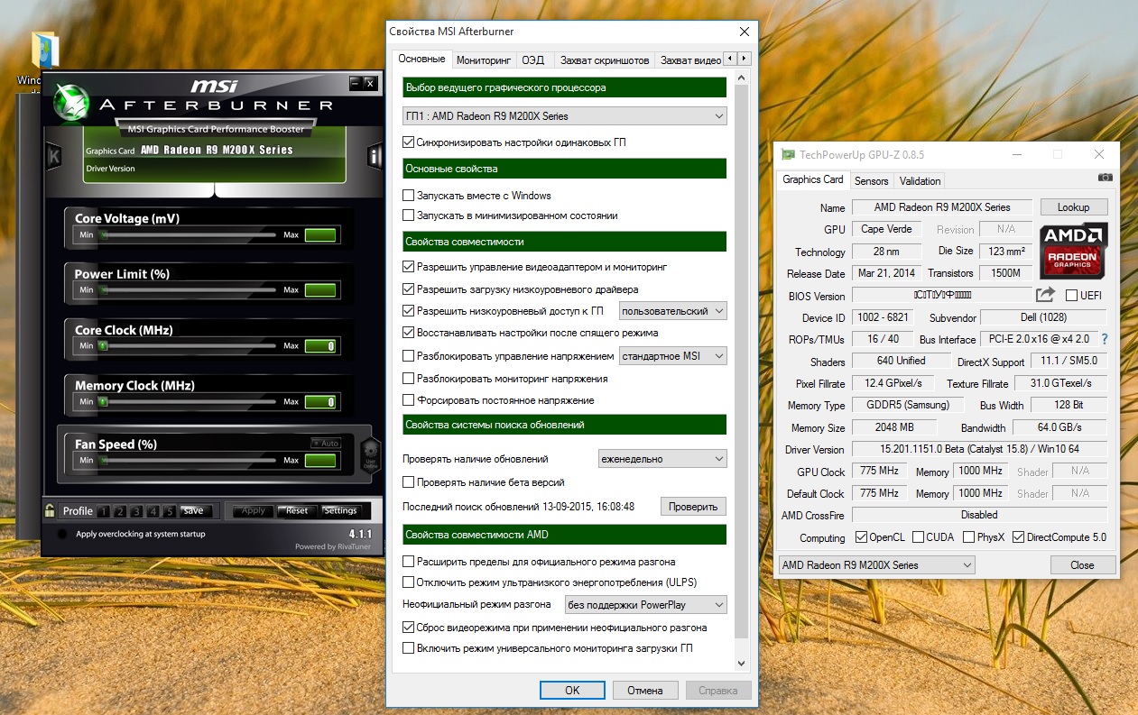Screen dimensions: 1138x715
Task: Click the properties dialog vertical scrollbar down arrow
Action: point(743,664)
